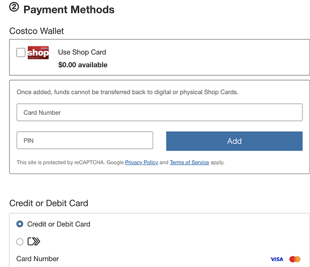
Task: Enable the Use Shop Card checkbox
Action: 21,52
